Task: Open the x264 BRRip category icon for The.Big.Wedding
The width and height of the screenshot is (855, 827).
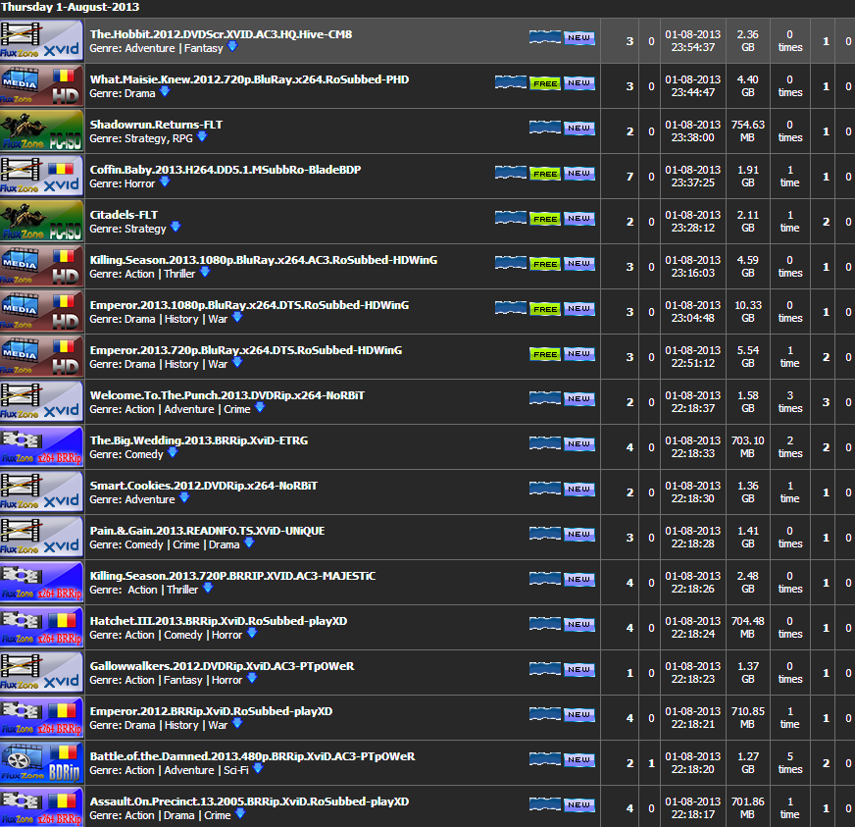Action: tap(42, 446)
